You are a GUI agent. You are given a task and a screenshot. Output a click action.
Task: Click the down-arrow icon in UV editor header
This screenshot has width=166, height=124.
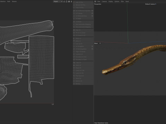tap(71, 1)
